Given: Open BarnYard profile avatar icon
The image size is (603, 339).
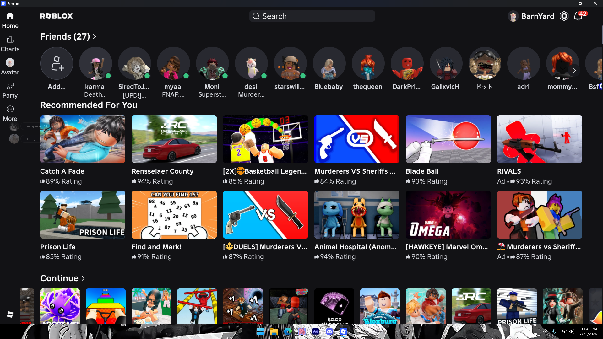Looking at the screenshot, I should 513,16.
